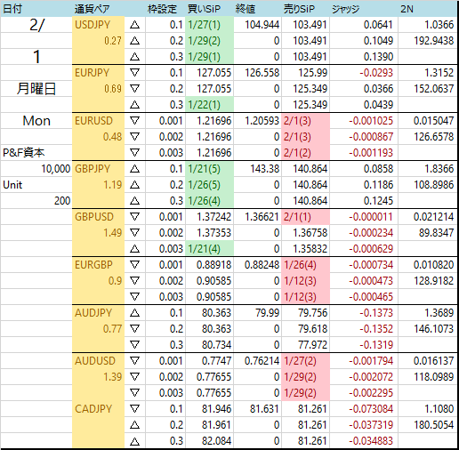Click the up triangle in GBPUSD 0.003 row
This screenshot has width=459, height=450.
coord(135,249)
